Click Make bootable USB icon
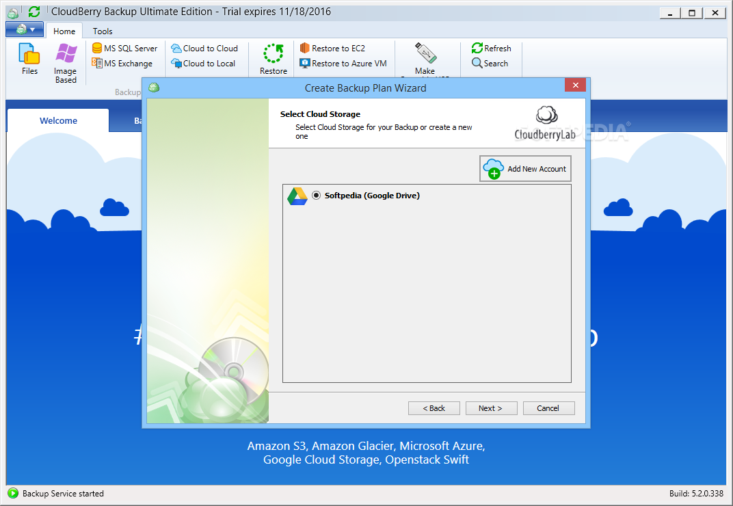Viewport: 733px width, 506px height. (425, 54)
